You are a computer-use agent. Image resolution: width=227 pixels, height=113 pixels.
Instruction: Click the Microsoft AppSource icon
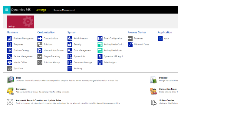point(40,51)
